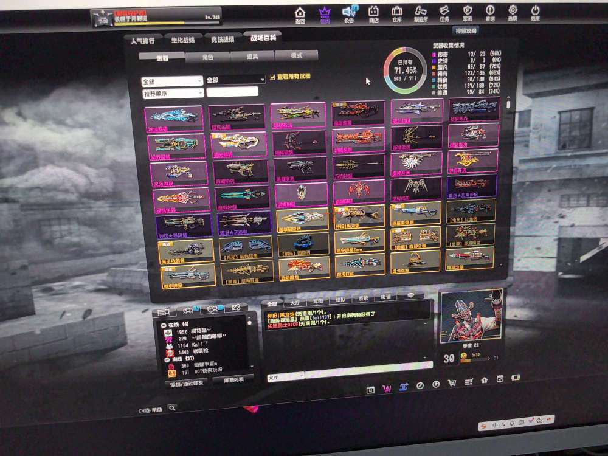This screenshot has width=608, height=456.
Task: Click the 结束 power exit icon
Action: coord(536,13)
